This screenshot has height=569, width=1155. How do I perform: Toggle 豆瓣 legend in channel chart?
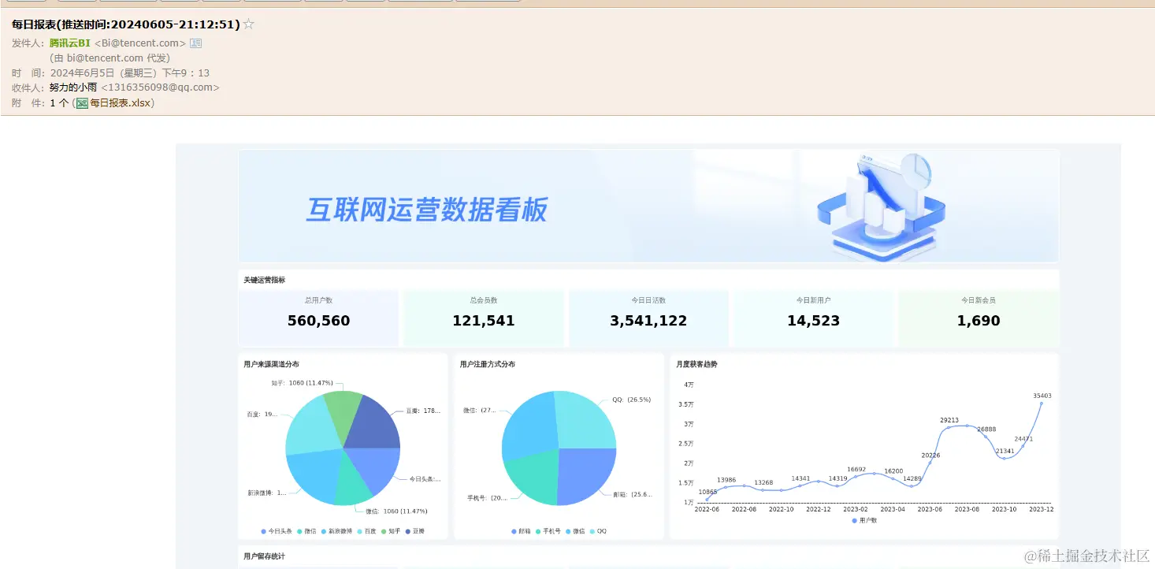(414, 531)
